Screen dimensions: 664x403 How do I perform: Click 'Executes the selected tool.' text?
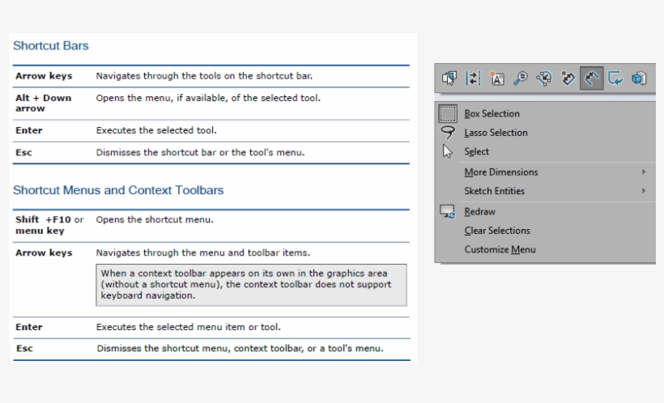pos(156,130)
